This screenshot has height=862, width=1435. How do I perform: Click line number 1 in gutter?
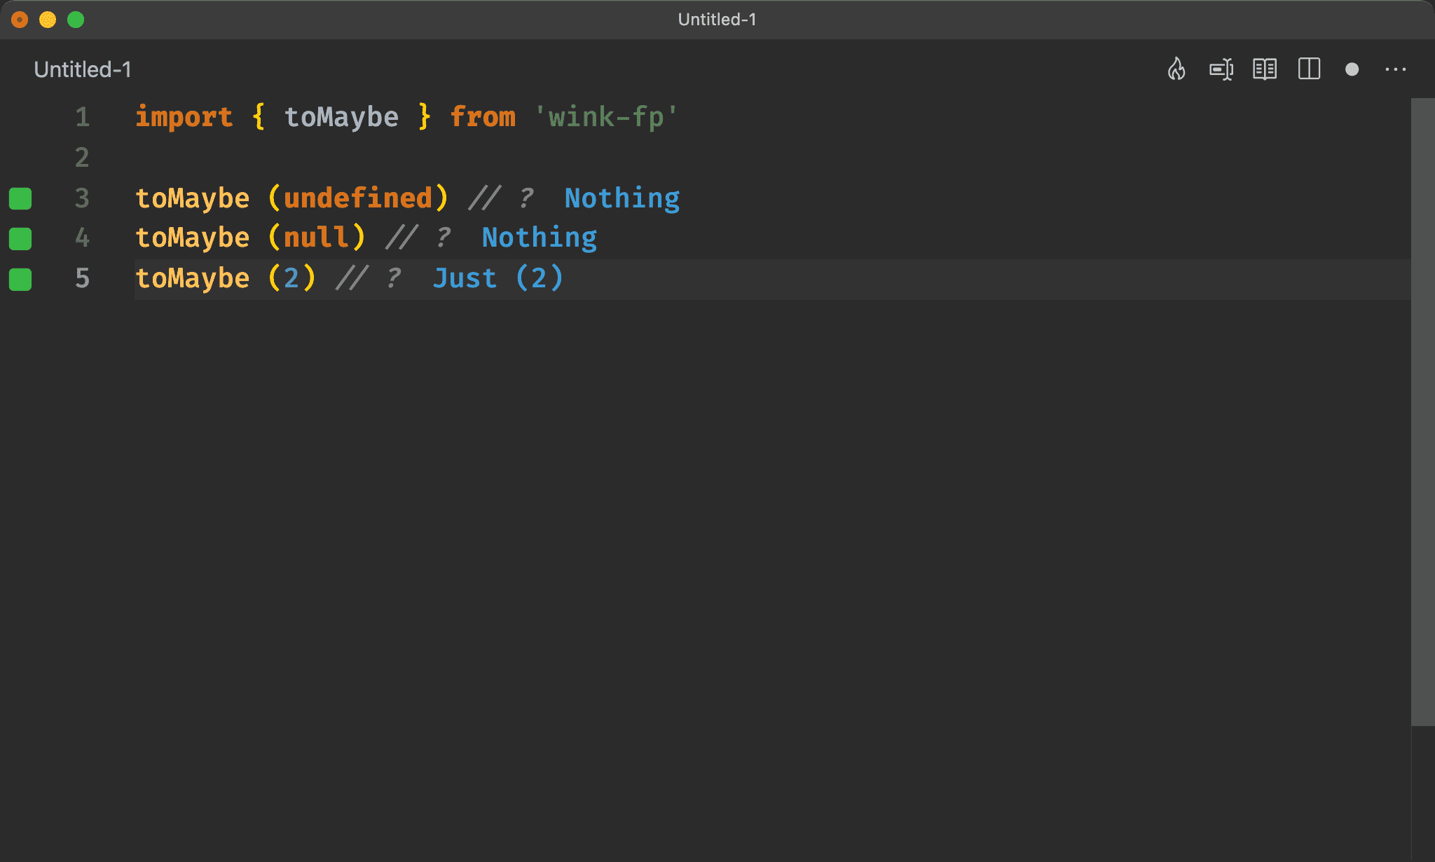click(83, 117)
